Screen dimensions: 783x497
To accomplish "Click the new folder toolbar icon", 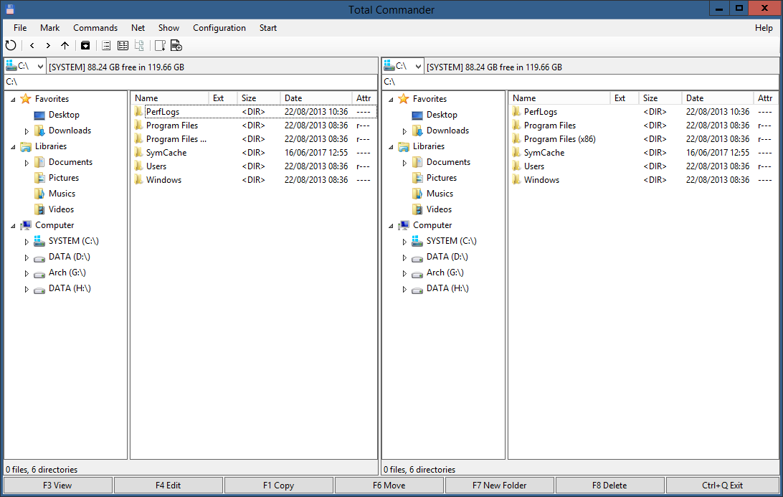I will coord(160,45).
